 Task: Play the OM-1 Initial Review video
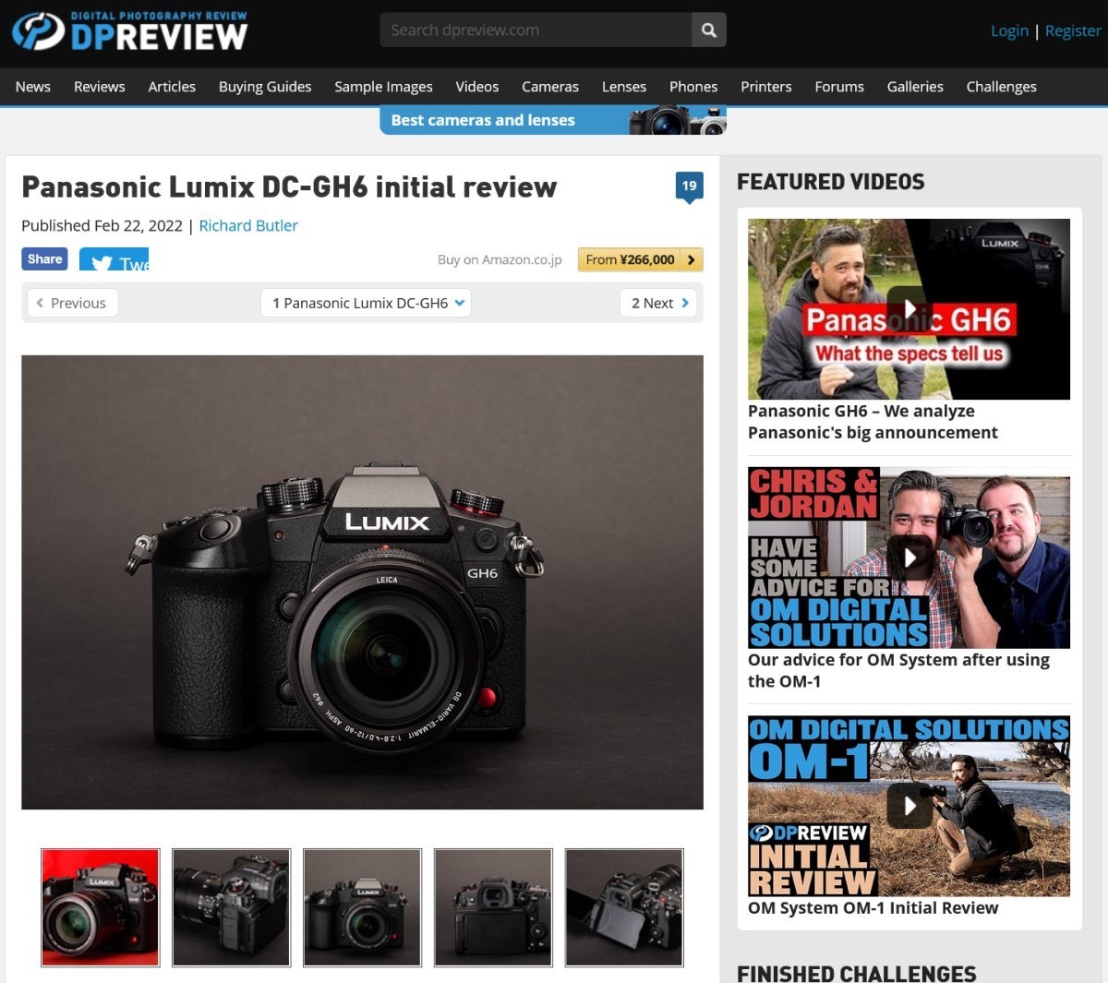tap(909, 806)
